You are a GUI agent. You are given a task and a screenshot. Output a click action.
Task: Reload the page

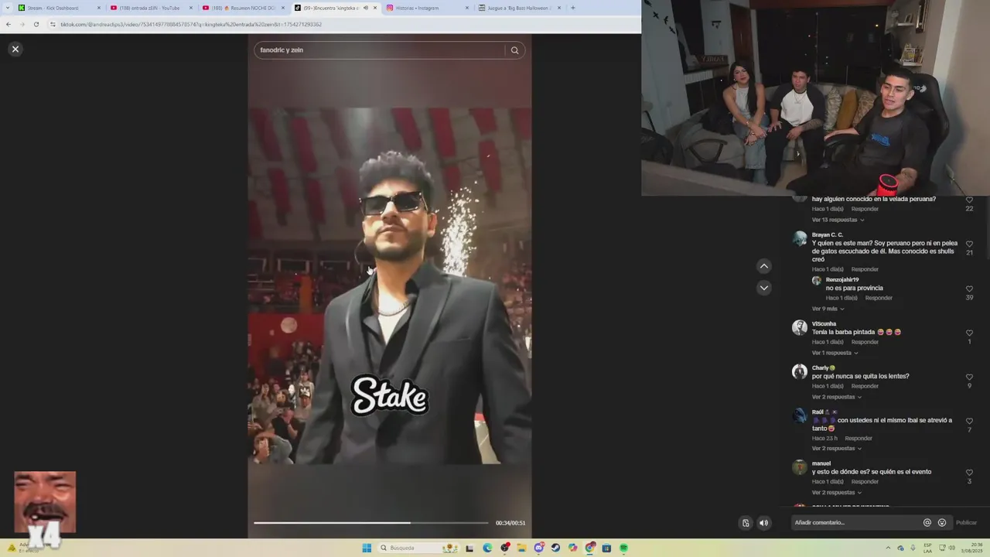pos(36,24)
